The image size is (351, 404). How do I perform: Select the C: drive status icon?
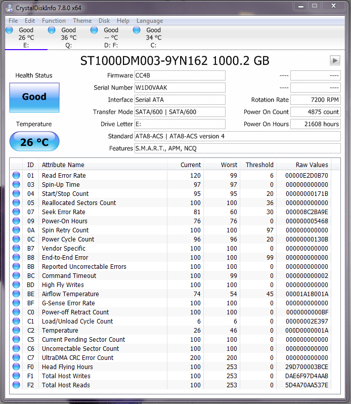tap(137, 30)
